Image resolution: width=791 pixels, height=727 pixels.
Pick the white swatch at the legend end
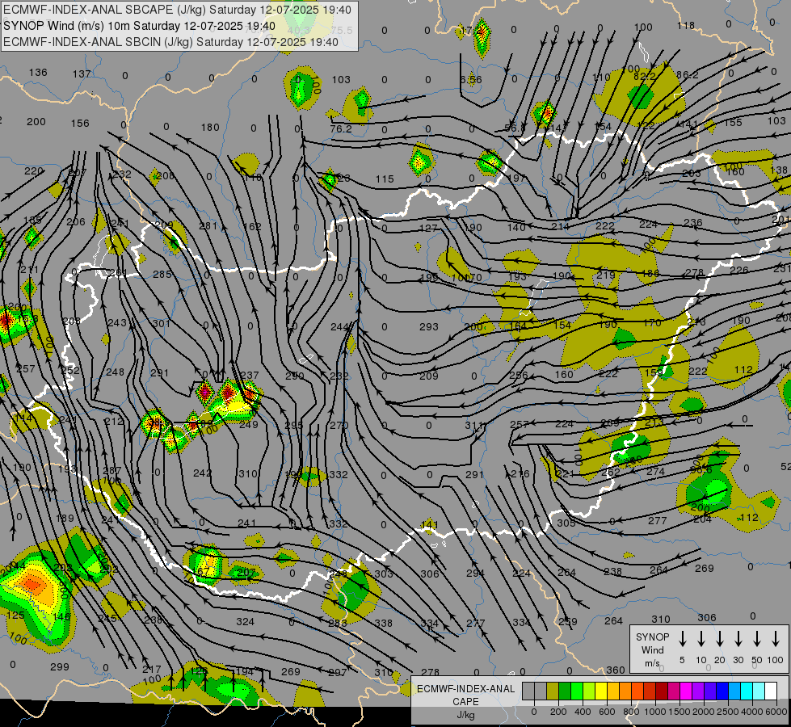[x=770, y=691]
